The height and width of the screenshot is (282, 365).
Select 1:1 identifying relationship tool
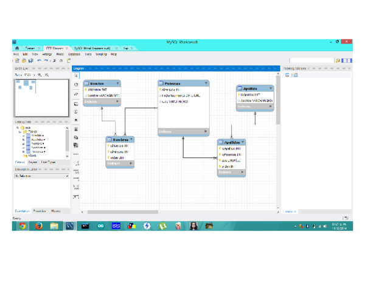[x=76, y=171]
